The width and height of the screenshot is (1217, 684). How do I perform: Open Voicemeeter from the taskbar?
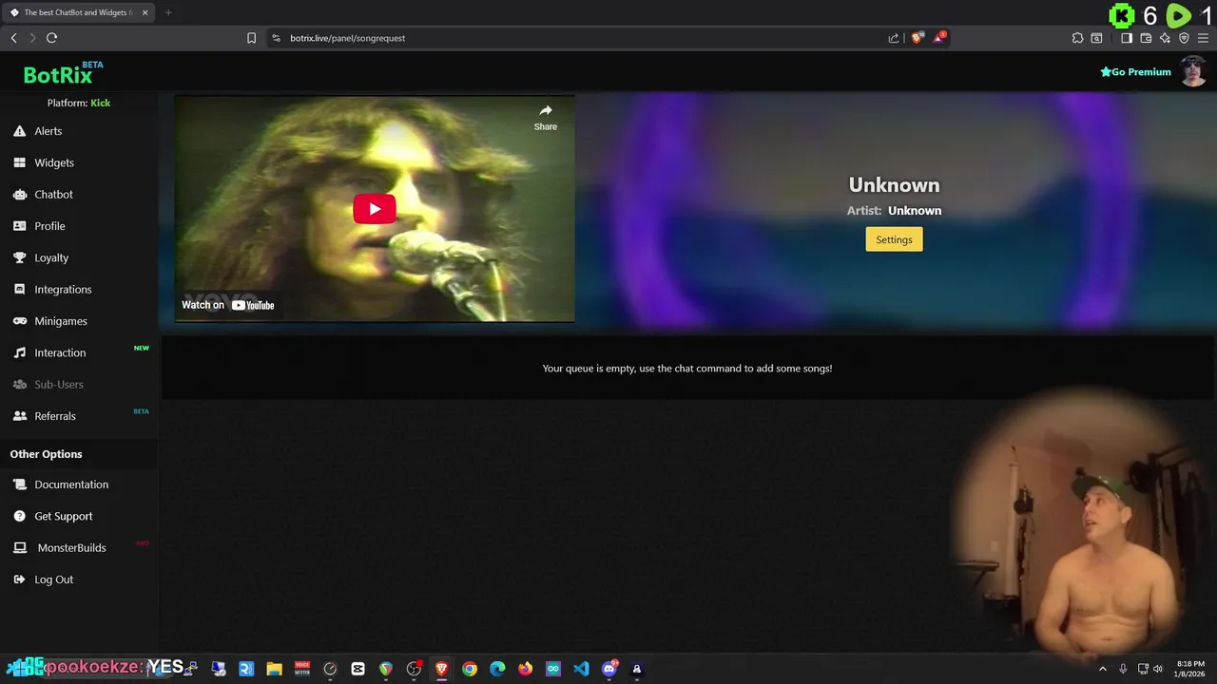click(x=302, y=669)
